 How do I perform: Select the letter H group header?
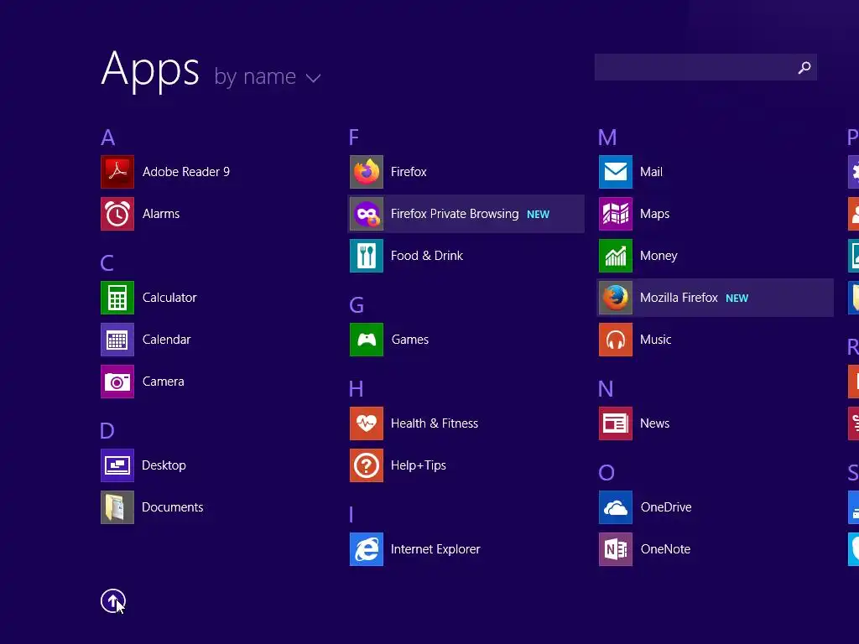click(356, 389)
